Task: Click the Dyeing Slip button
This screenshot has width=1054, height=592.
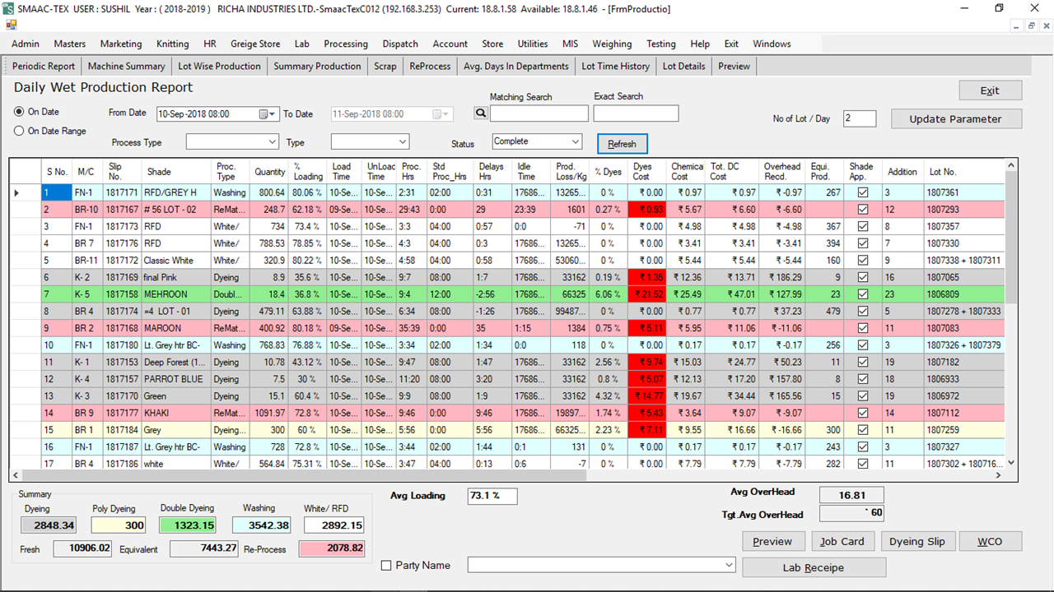Action: (917, 541)
